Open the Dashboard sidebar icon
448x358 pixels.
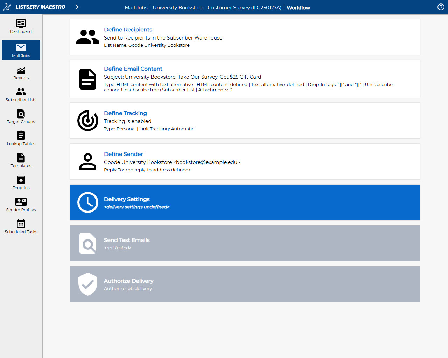coord(21,26)
